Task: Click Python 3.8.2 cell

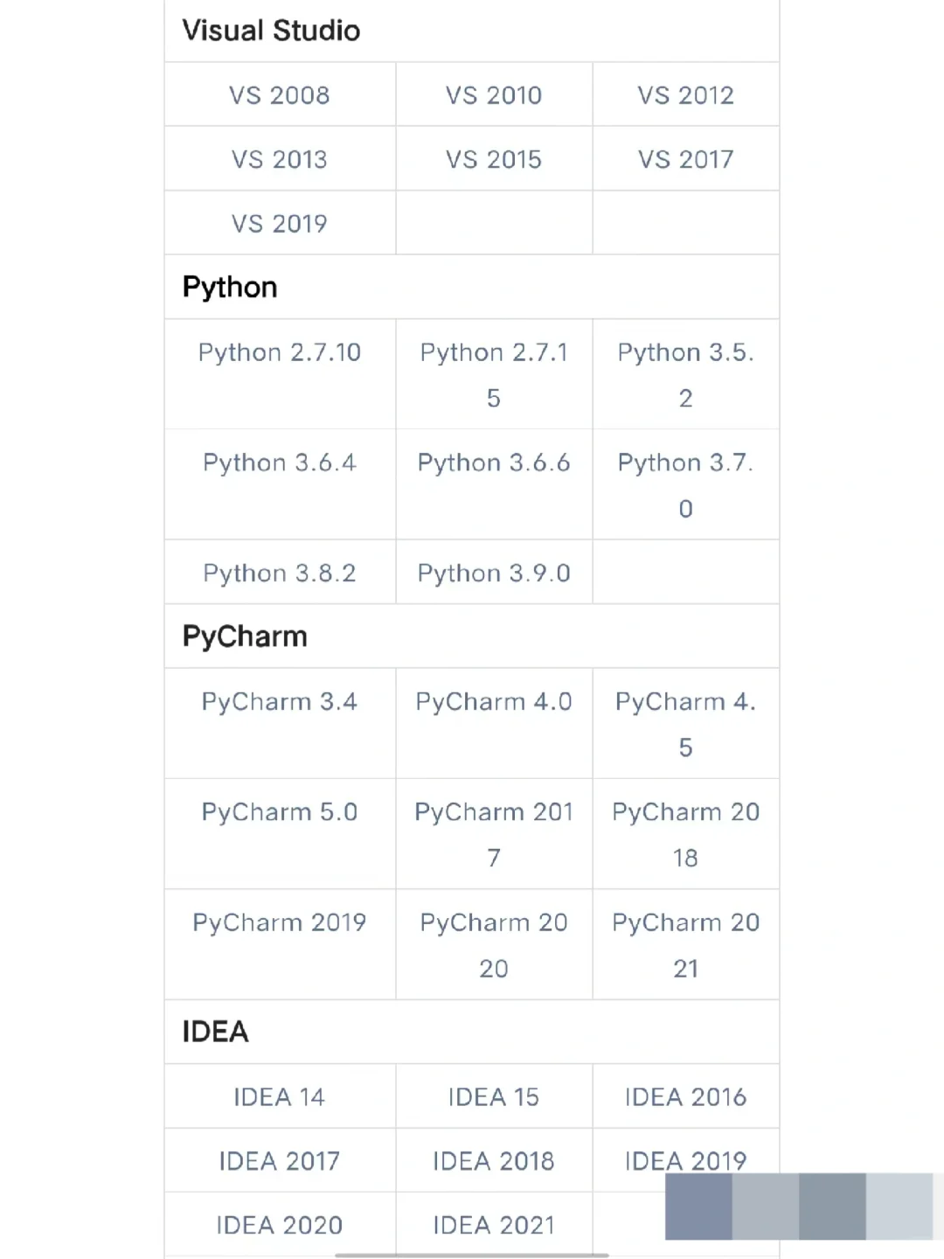Action: [280, 574]
